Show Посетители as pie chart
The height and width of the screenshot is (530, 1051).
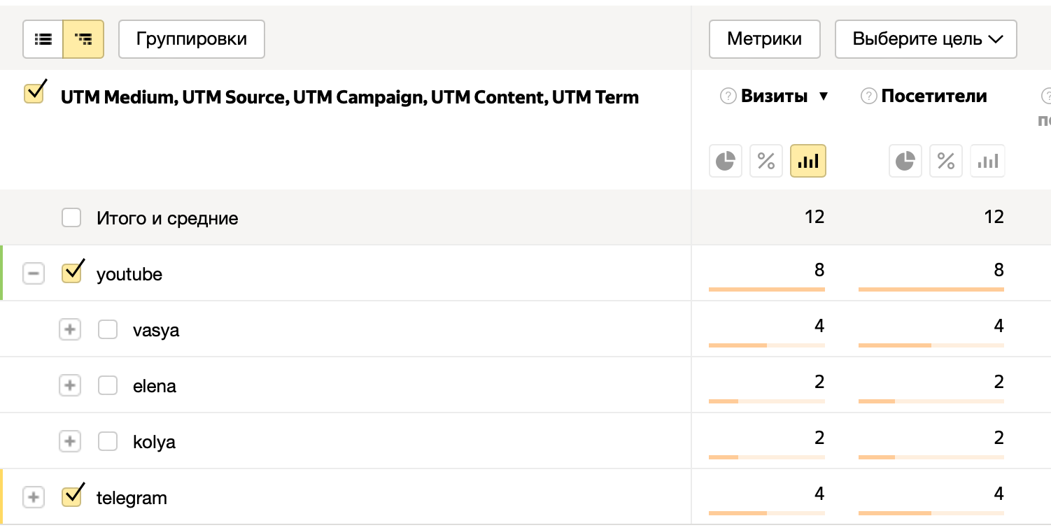[905, 161]
